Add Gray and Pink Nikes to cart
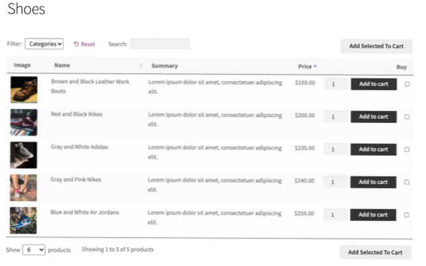 373,182
